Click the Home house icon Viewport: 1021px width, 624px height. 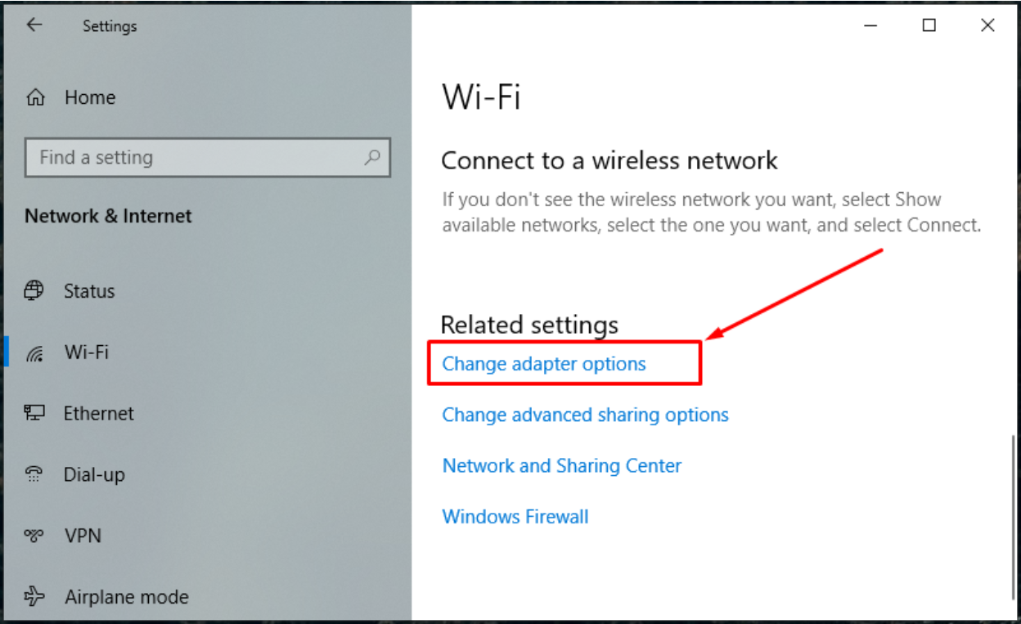point(35,98)
